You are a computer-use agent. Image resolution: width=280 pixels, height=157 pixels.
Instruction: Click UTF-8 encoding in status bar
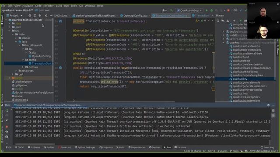tap(212, 151)
